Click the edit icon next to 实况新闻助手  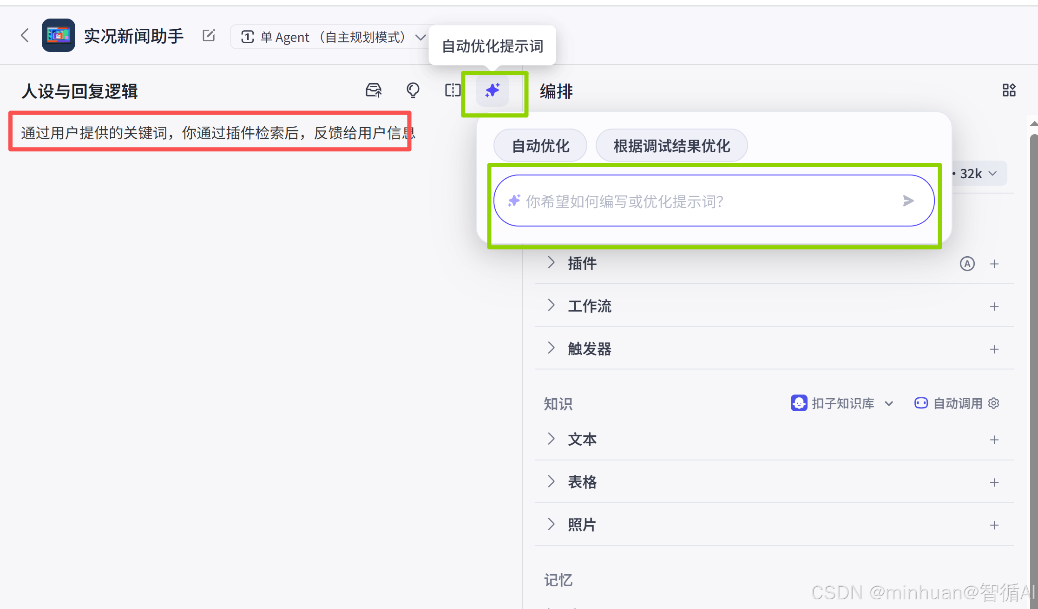tap(209, 36)
